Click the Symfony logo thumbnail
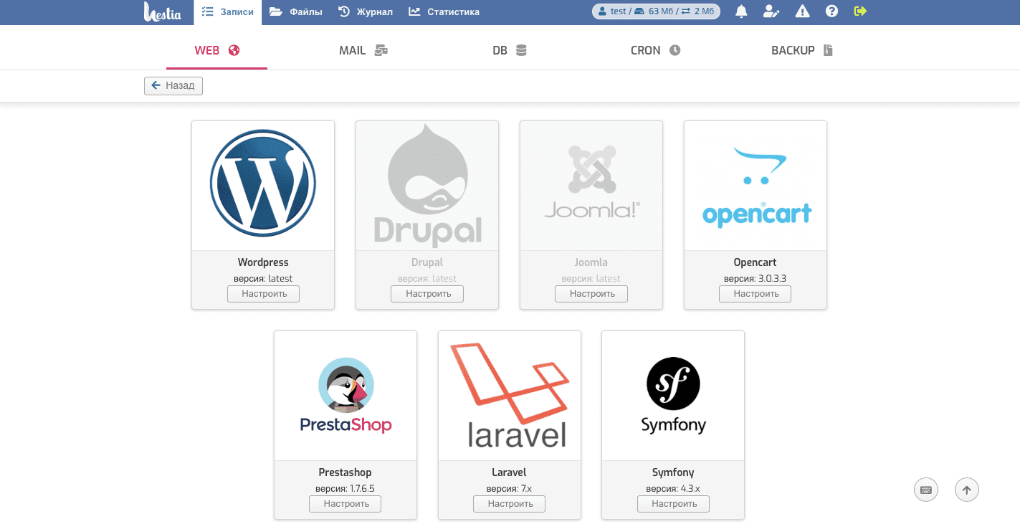This screenshot has width=1020, height=524. pos(673,396)
